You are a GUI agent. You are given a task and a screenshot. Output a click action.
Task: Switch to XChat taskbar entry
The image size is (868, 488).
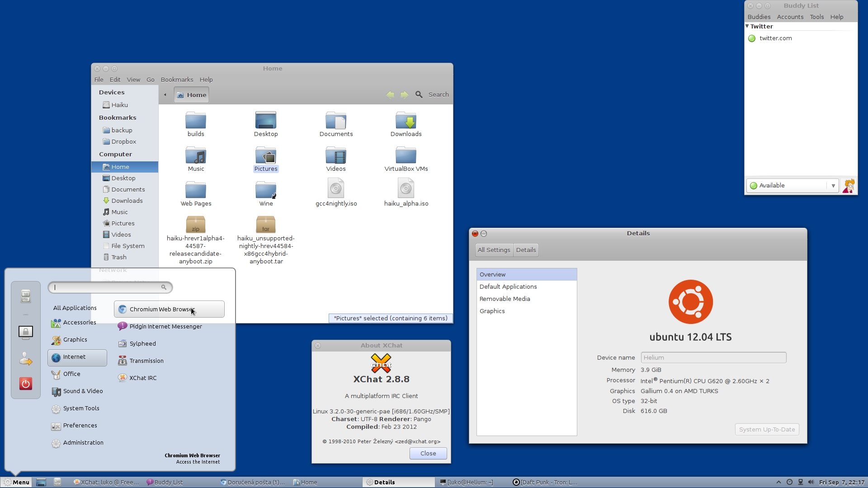click(107, 482)
